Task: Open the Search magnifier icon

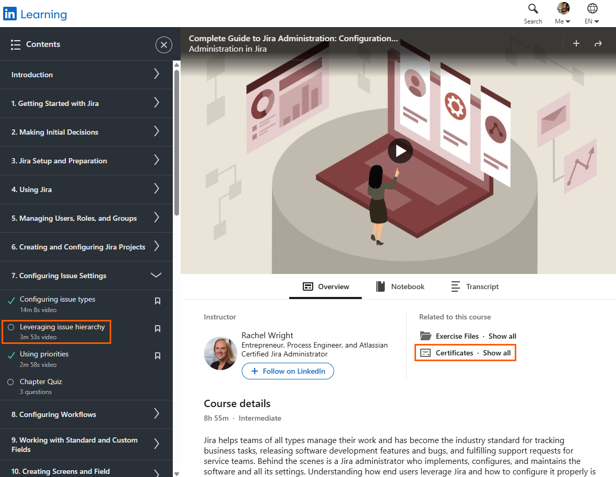Action: (532, 8)
